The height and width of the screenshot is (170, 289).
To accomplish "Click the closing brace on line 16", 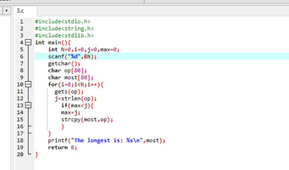I will (x=63, y=127).
